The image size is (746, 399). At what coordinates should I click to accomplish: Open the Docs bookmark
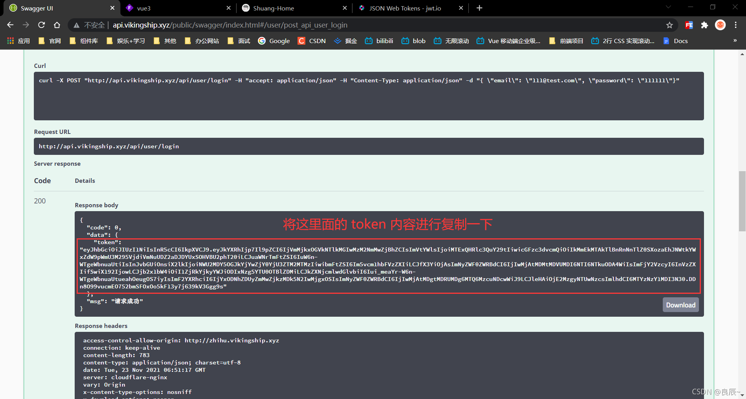pos(676,41)
